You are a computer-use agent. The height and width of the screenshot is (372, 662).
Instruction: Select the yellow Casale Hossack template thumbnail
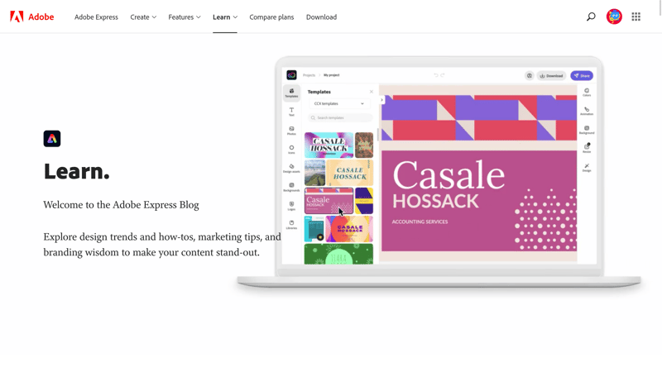349,173
